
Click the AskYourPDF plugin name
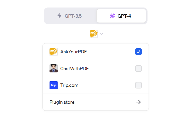point(73,52)
